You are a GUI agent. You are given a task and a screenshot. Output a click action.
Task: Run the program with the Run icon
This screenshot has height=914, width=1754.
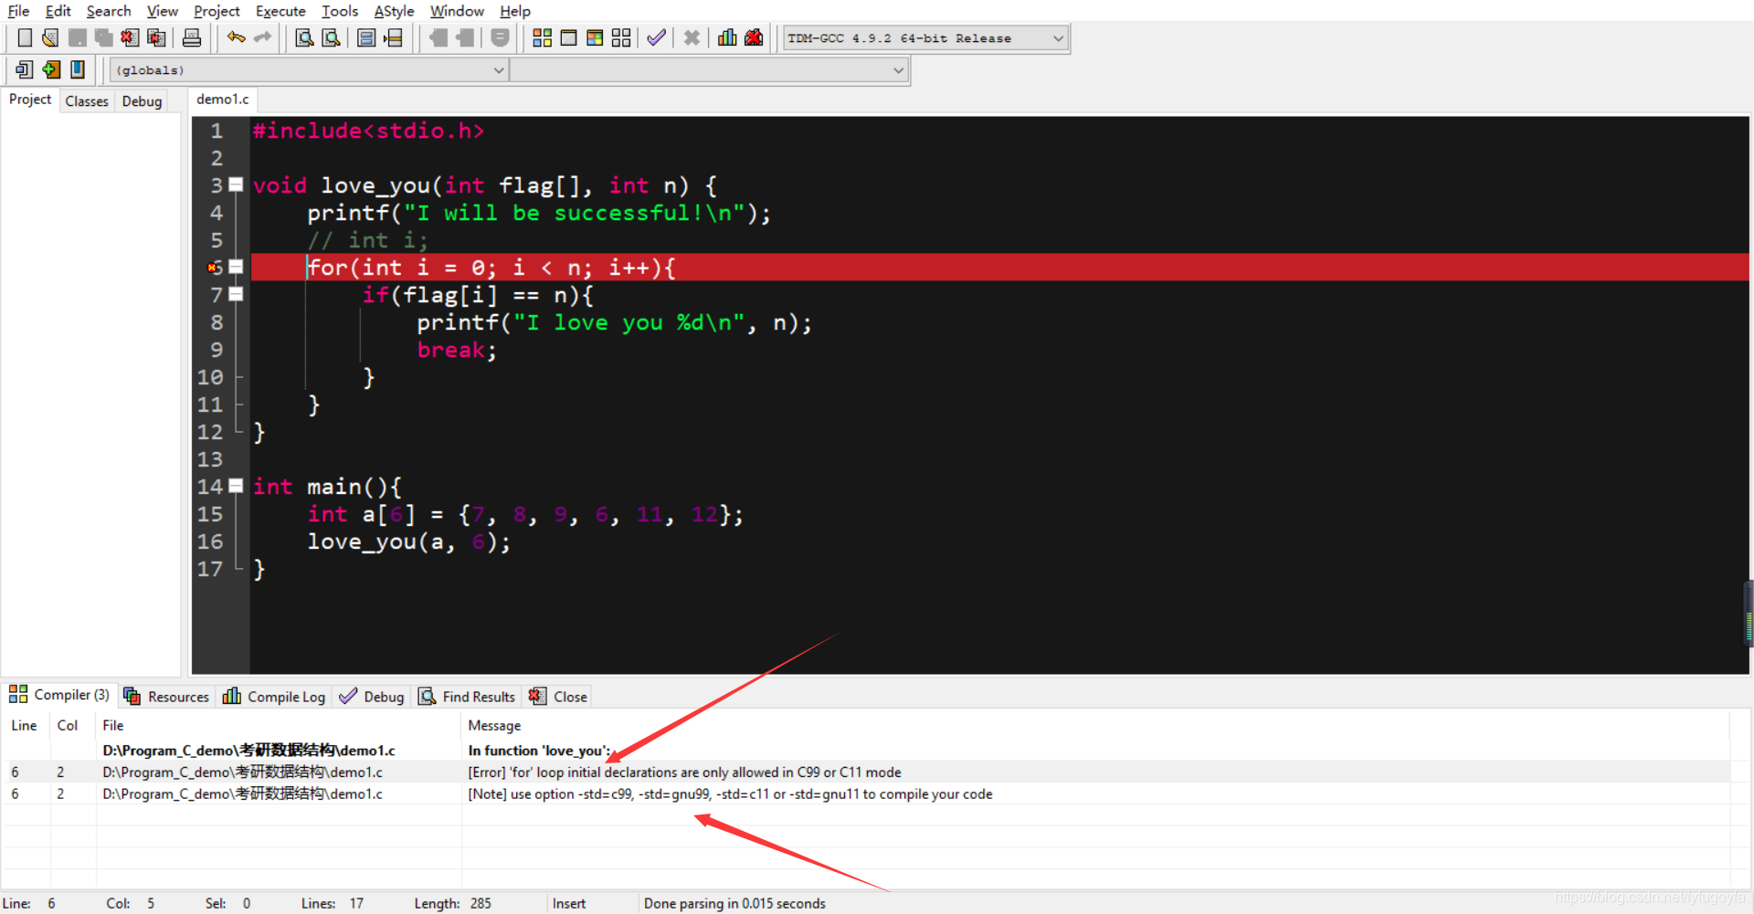(x=569, y=37)
